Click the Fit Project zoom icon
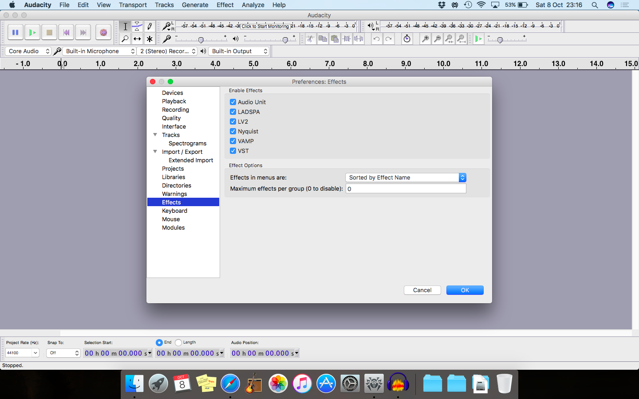Screen dimensions: 639x399 461,39
